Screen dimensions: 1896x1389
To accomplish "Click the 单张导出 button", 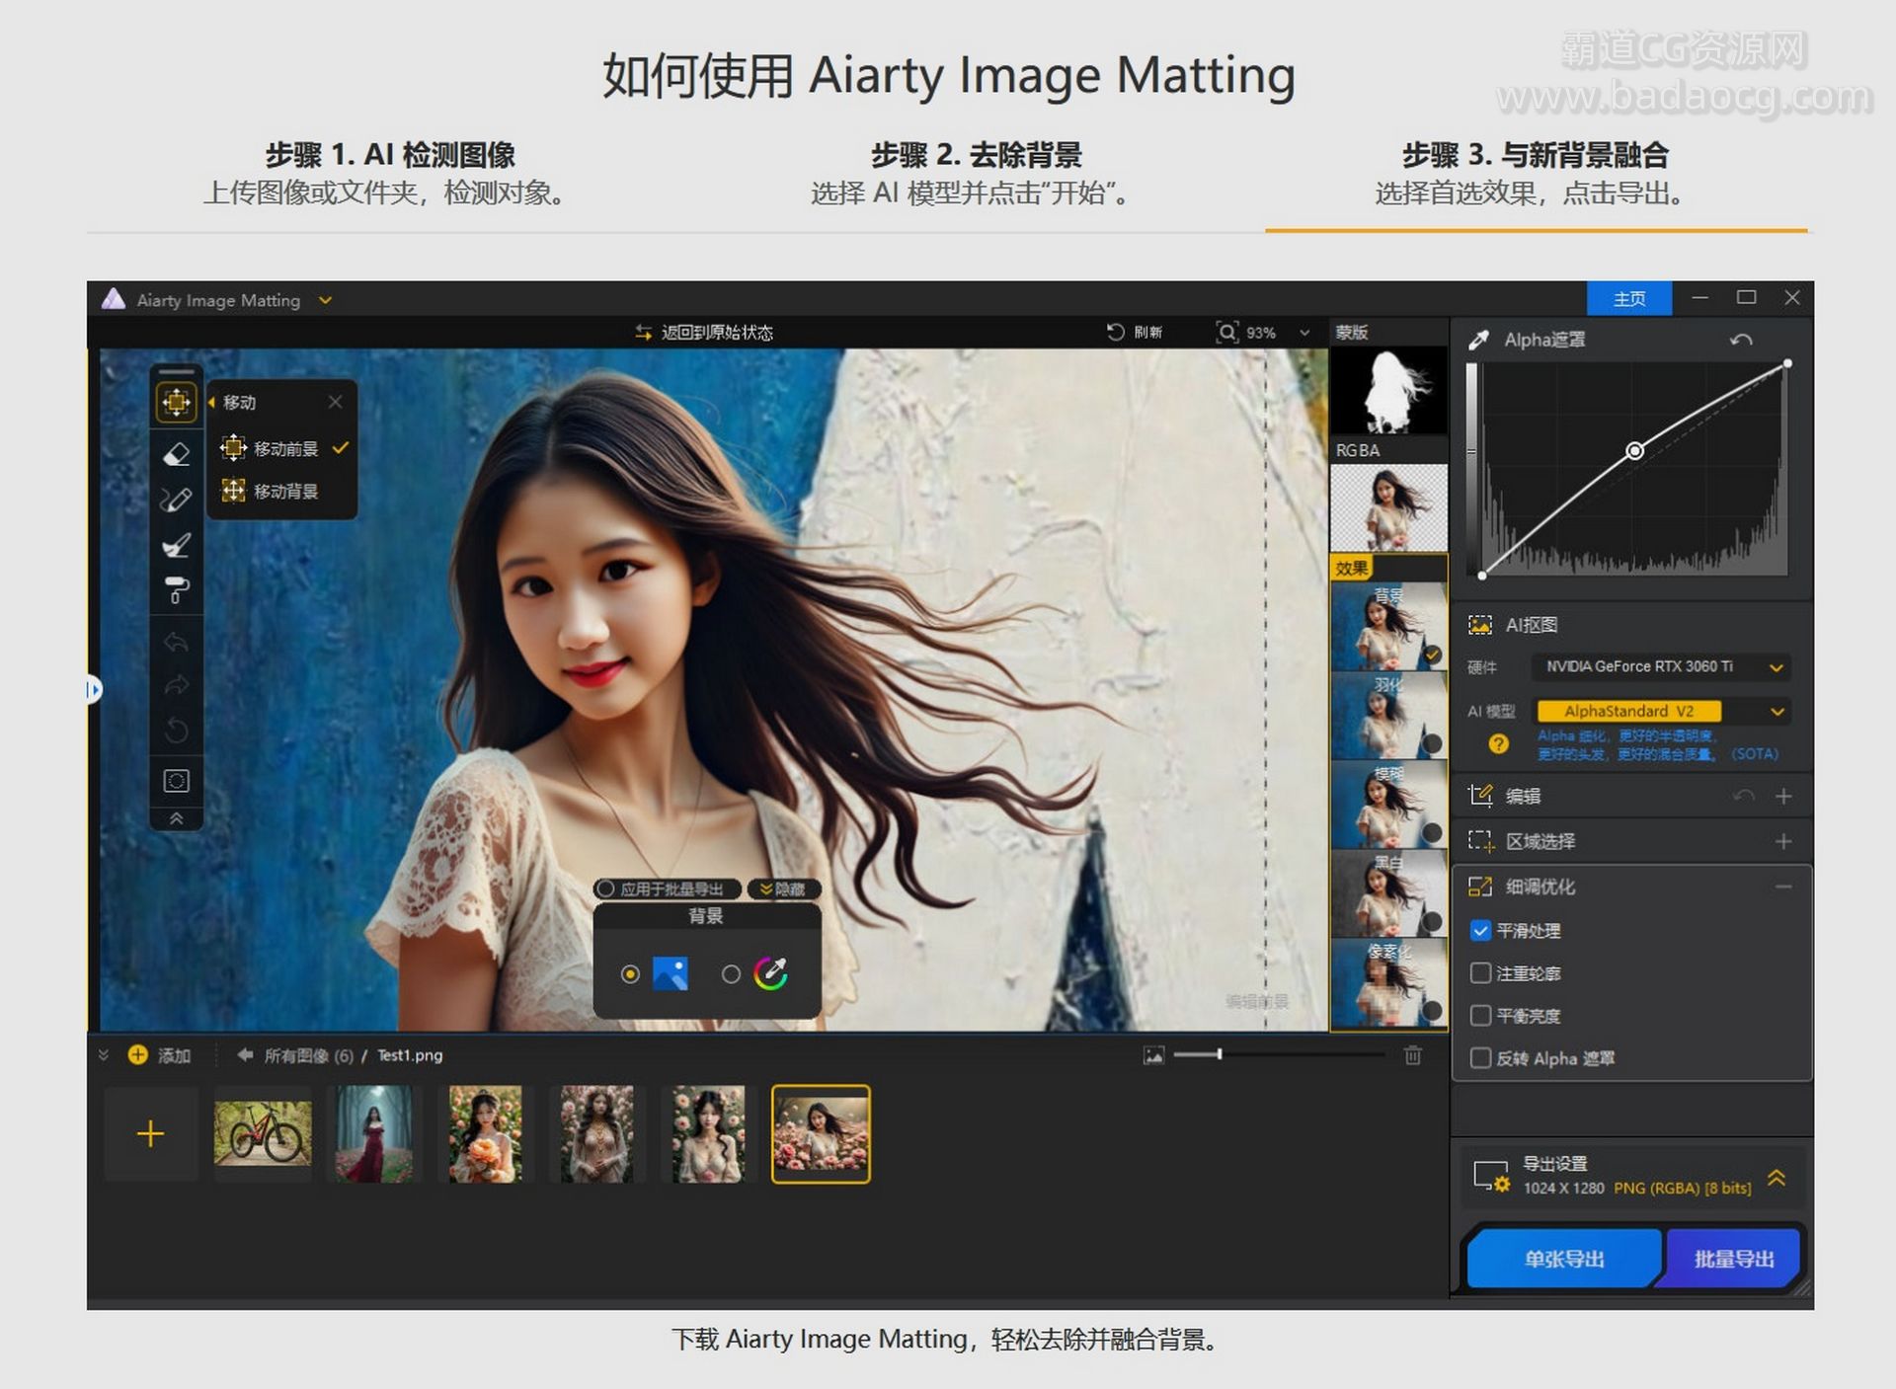I will (x=1563, y=1259).
